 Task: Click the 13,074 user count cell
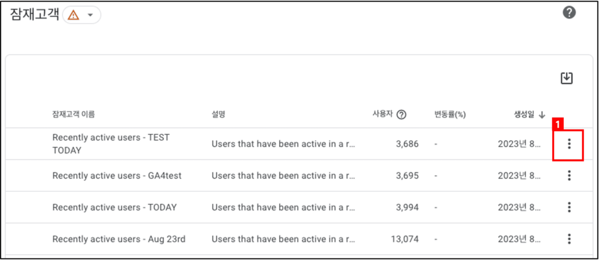405,240
